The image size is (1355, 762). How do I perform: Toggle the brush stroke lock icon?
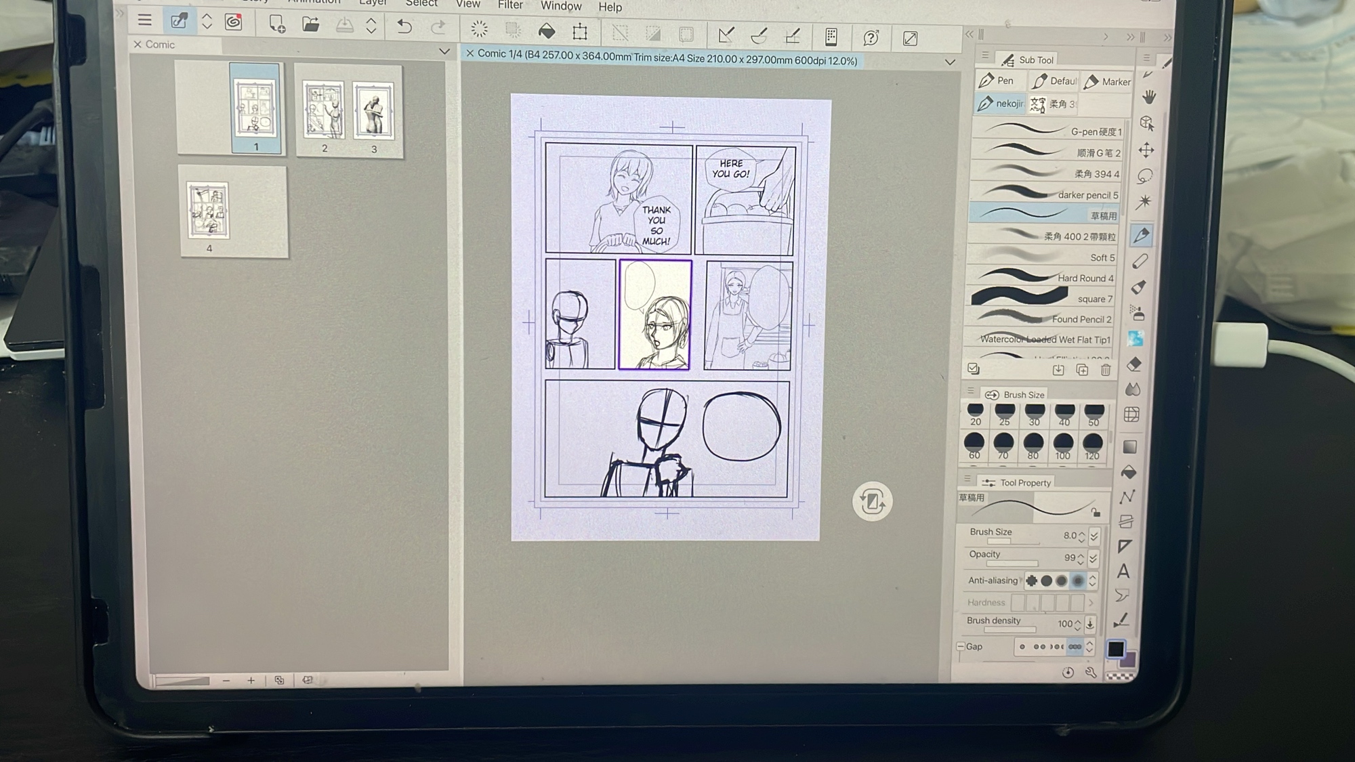[1096, 512]
